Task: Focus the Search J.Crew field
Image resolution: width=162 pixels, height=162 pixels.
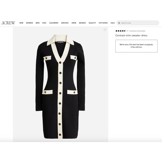Action: pos(138,23)
